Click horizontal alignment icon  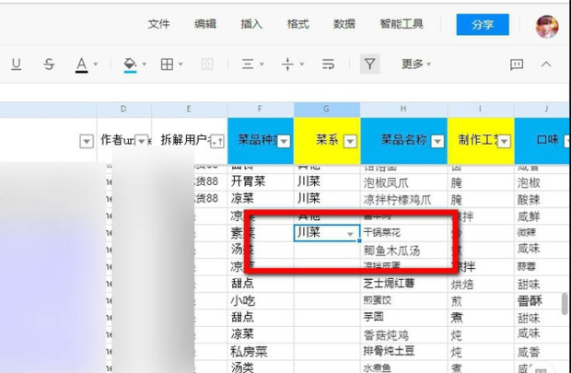(x=248, y=64)
